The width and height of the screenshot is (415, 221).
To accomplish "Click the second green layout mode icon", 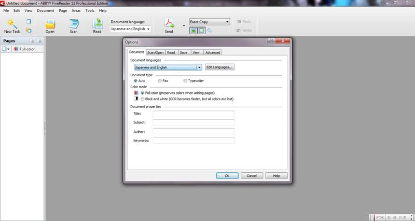I will tap(201, 31).
